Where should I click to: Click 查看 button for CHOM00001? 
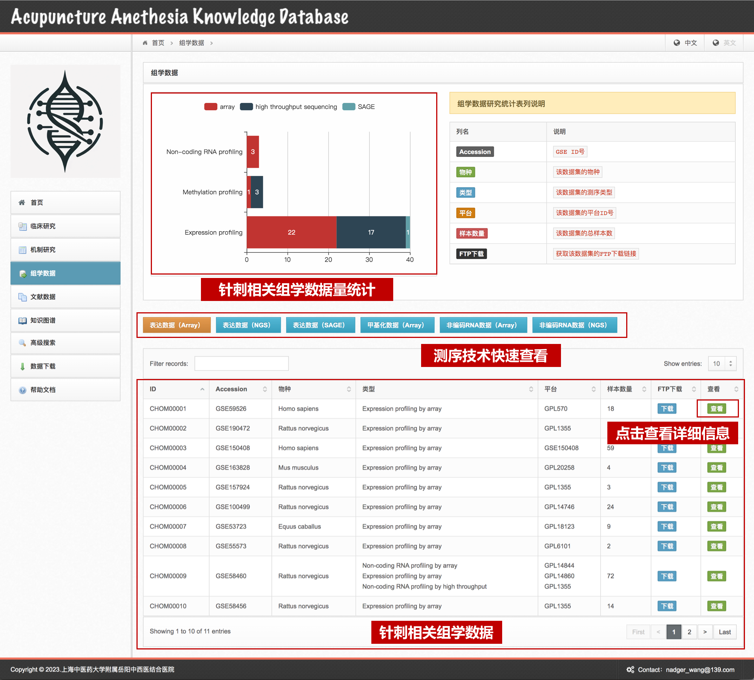tap(716, 409)
